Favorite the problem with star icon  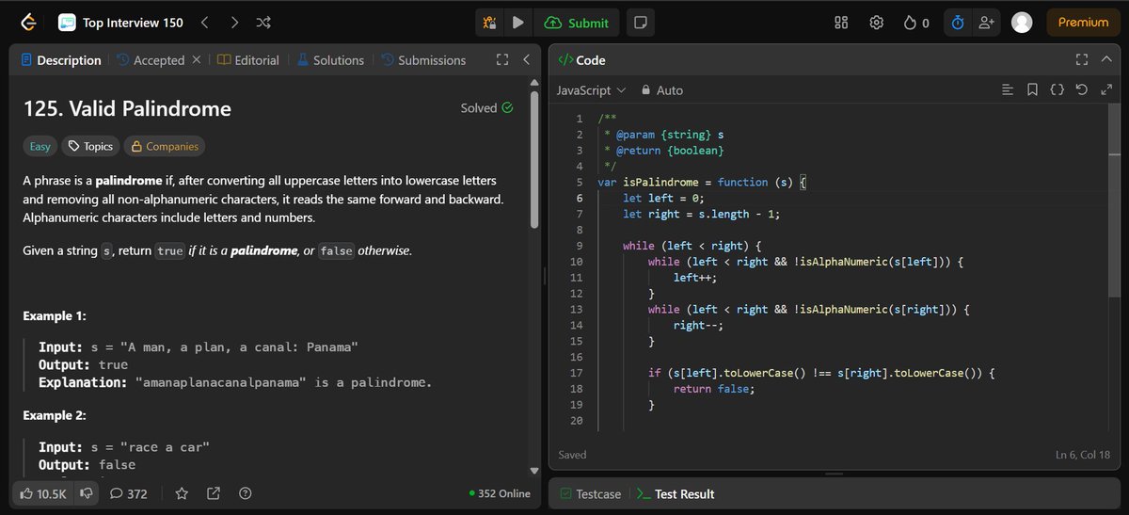(182, 493)
